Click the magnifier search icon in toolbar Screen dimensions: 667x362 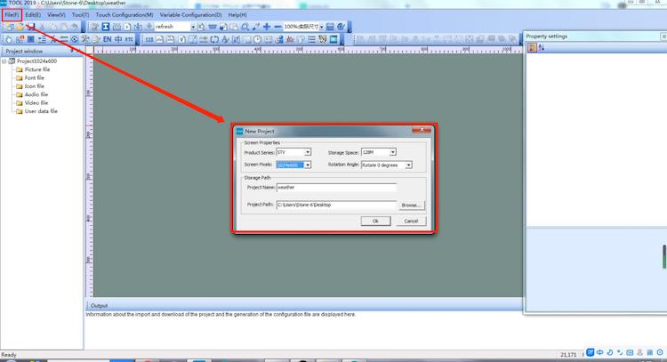pyautogui.click(x=245, y=28)
